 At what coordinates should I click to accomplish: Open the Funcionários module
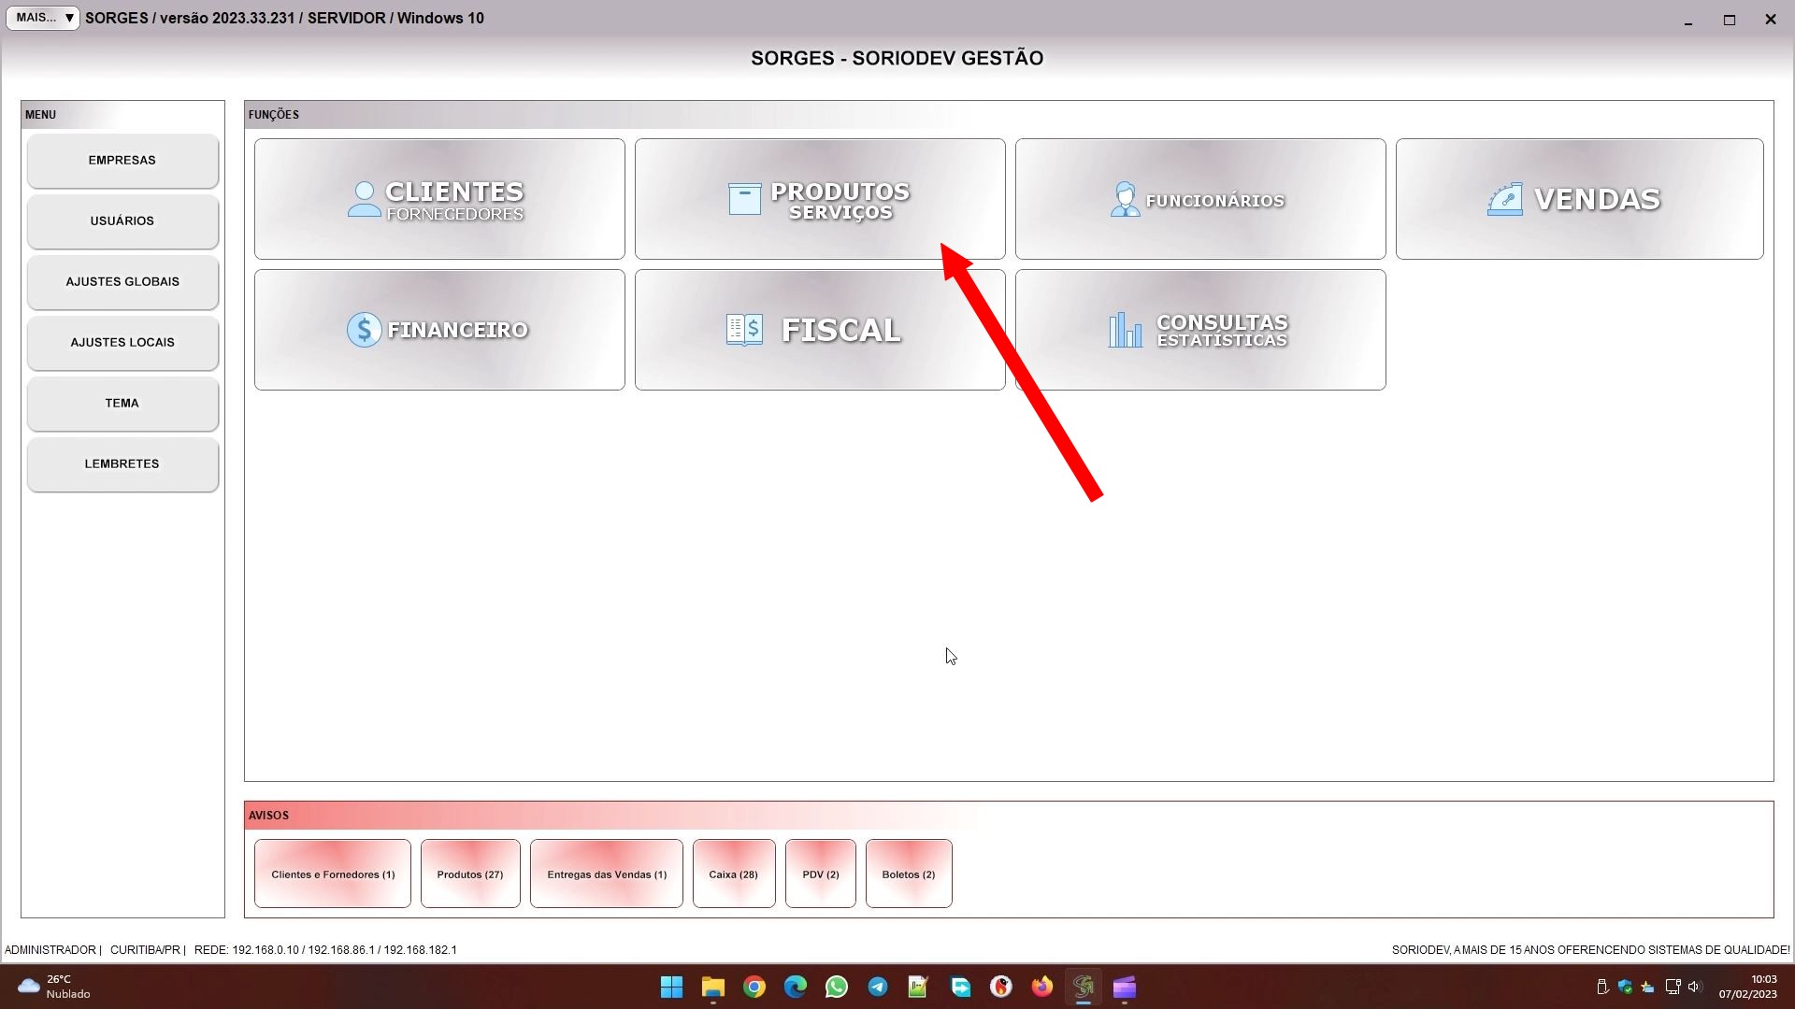(x=1200, y=199)
